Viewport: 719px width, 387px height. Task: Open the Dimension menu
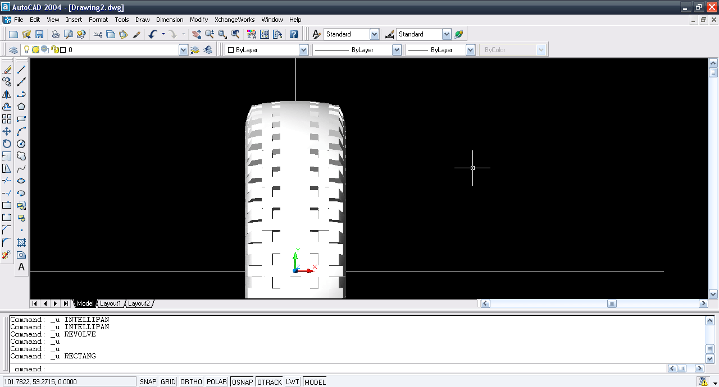tap(170, 20)
